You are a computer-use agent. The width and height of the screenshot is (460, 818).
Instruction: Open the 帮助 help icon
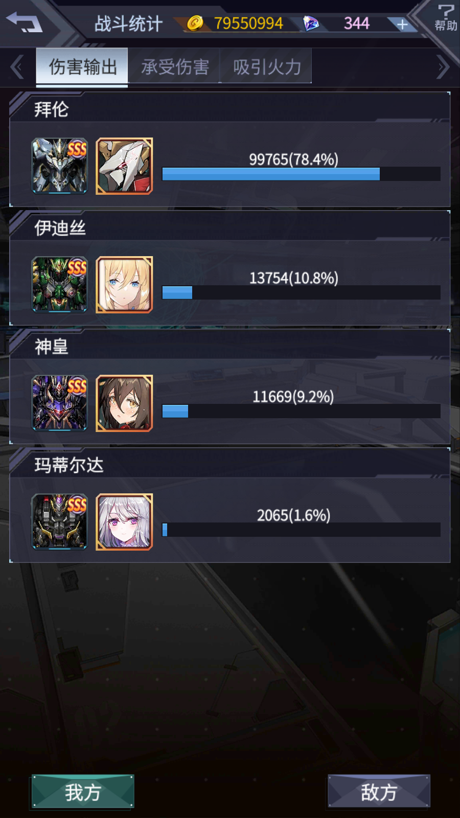coord(446,17)
